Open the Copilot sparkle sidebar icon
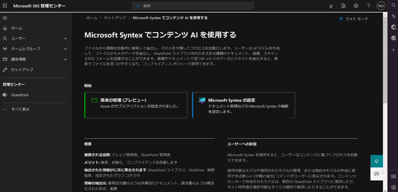Image resolution: width=398 pixels, height=192 pixels. tap(394, 16)
